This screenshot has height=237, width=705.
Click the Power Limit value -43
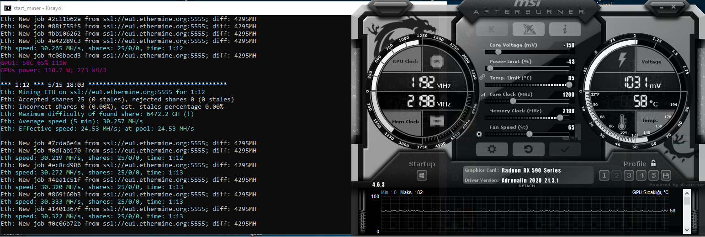[570, 62]
